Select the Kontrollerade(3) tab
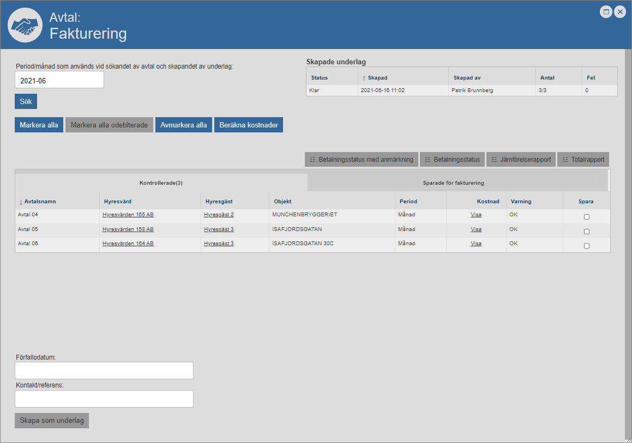Screen dimensions: 632x443 click(161, 183)
